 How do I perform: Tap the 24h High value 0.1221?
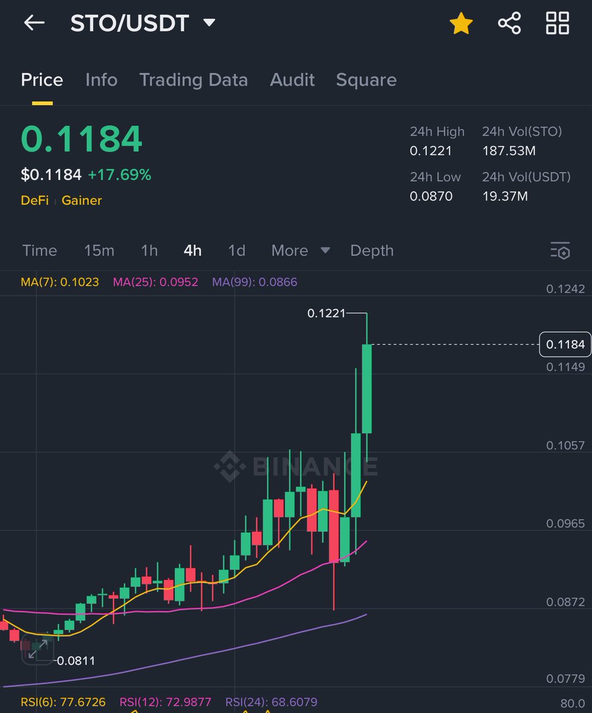click(x=431, y=151)
